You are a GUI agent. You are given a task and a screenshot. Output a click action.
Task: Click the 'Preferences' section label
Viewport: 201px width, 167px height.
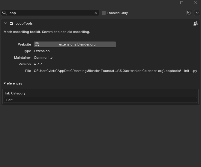tap(13, 83)
